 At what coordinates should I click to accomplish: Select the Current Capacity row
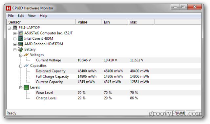click(118, 82)
